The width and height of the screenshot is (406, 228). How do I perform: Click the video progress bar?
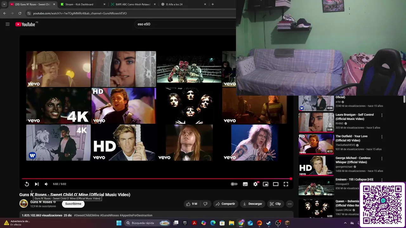coord(157,179)
